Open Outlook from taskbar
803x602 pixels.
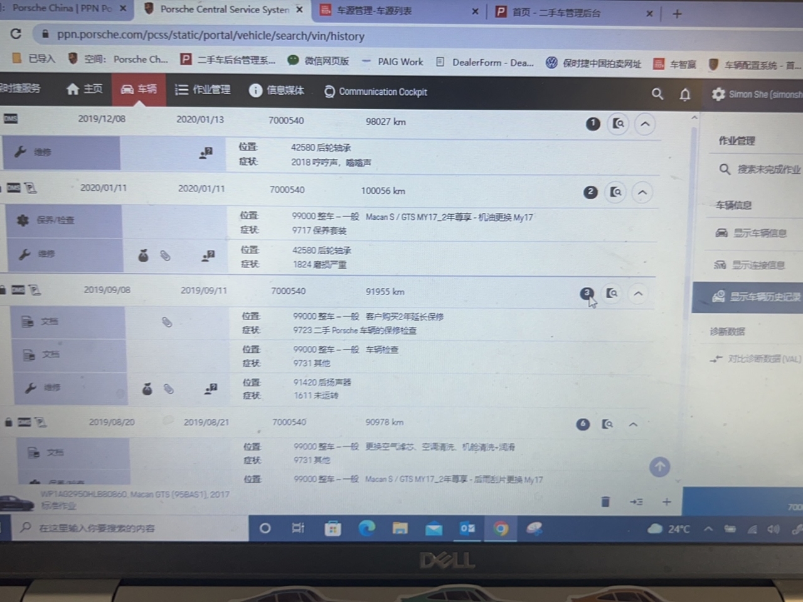[467, 529]
